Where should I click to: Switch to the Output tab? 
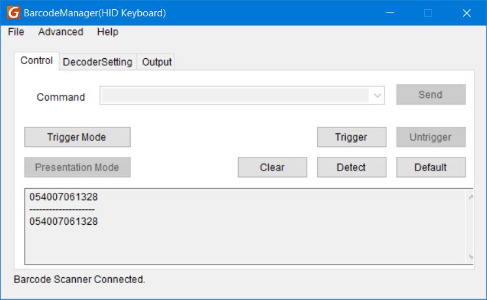(x=157, y=62)
